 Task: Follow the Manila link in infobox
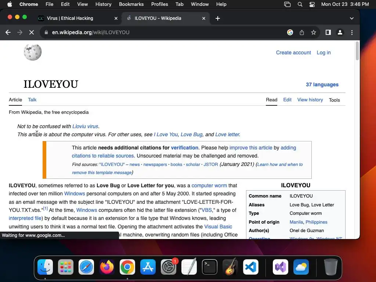[x=296, y=222]
